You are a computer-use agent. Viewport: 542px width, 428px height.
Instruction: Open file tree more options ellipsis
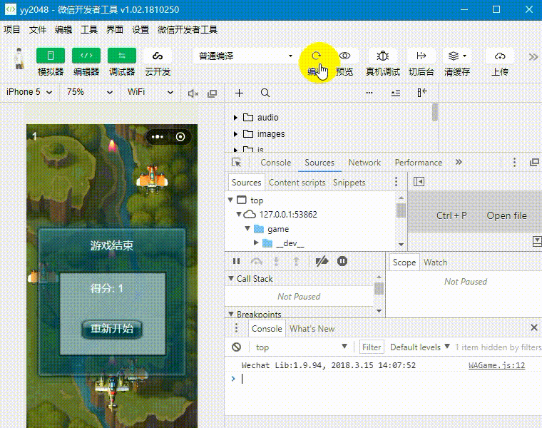[x=369, y=93]
